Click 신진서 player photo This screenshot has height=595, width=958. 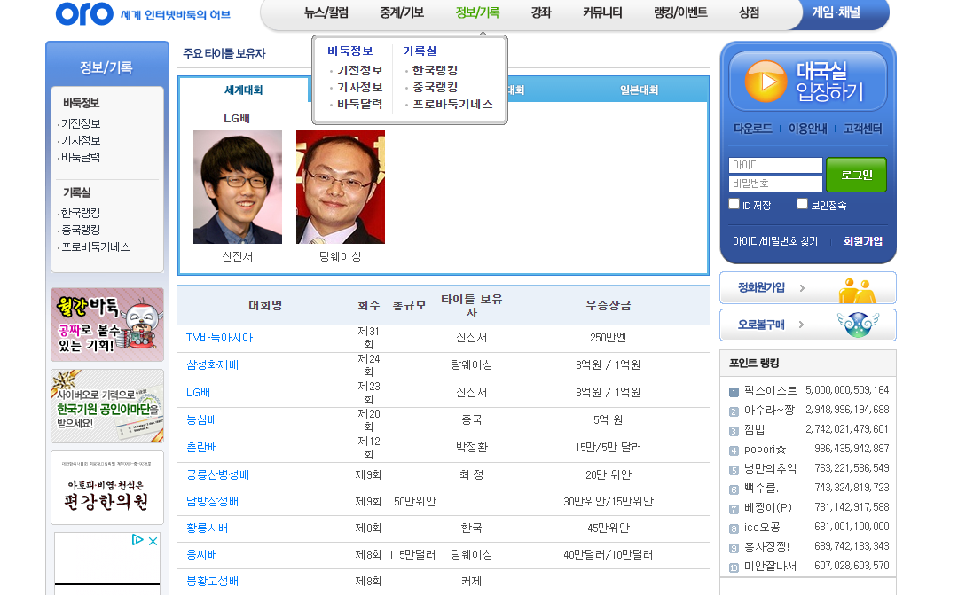click(x=238, y=187)
